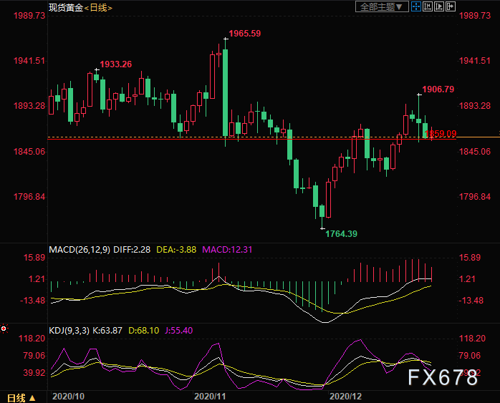The height and width of the screenshot is (403, 500).
Task: Click the 2020/12 date on time axis
Action: click(345, 396)
